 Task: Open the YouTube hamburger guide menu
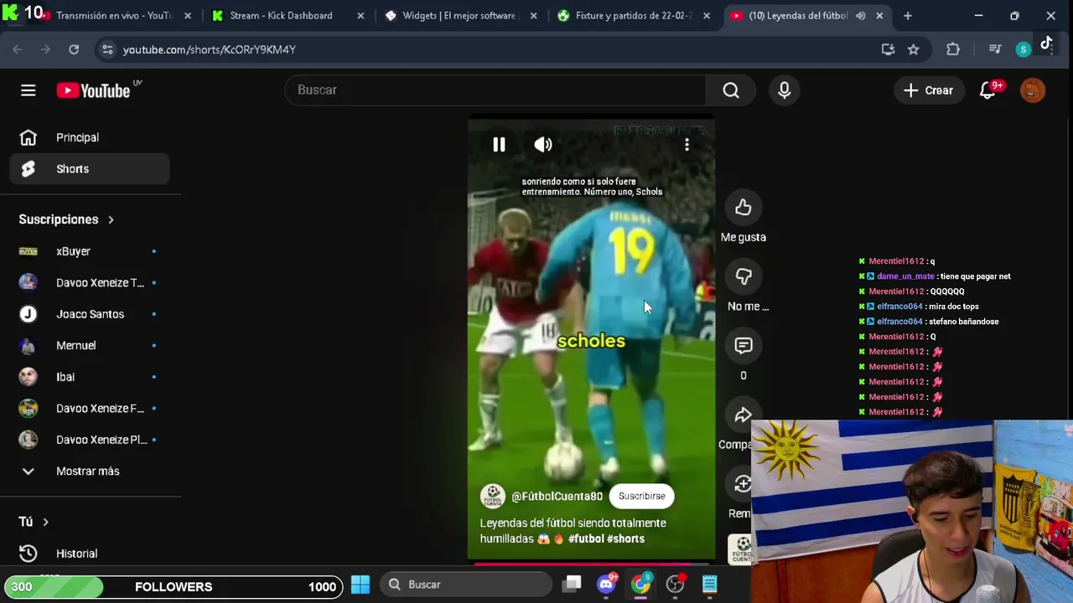click(x=28, y=90)
